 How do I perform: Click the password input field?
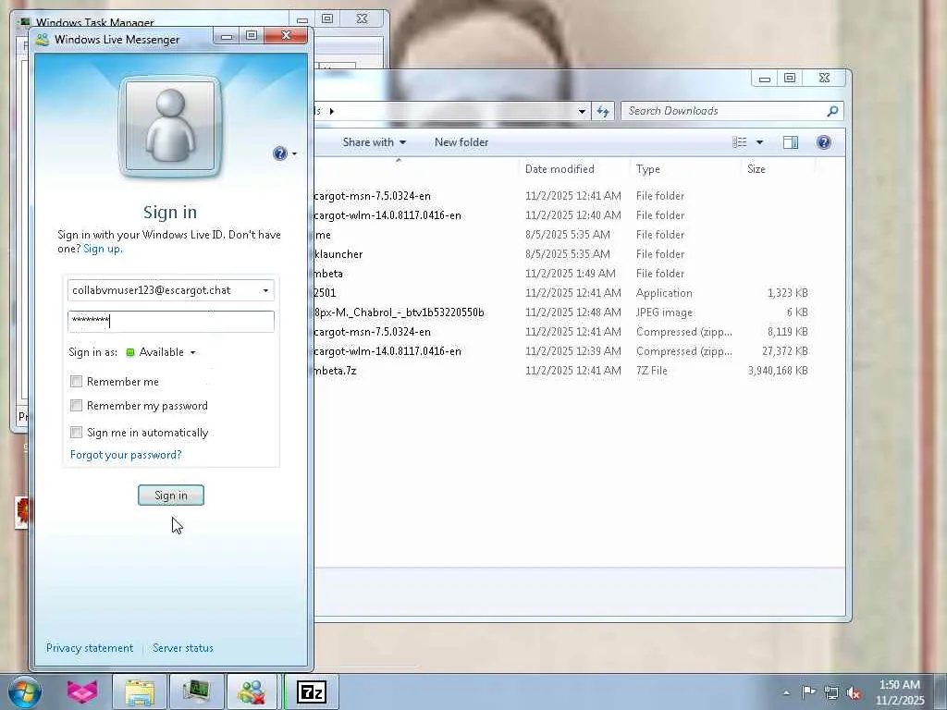(171, 321)
